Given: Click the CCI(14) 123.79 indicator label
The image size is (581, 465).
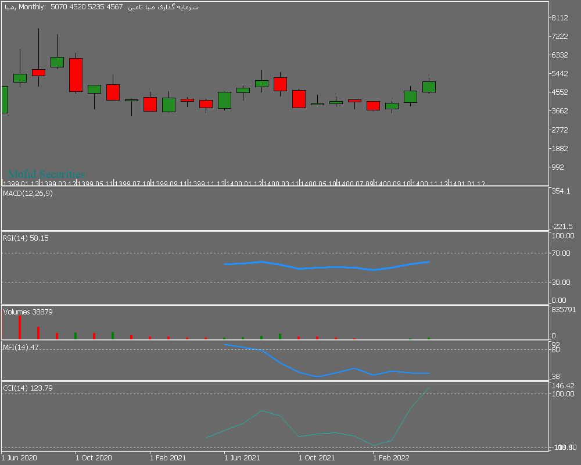Looking at the screenshot, I should tap(28, 388).
